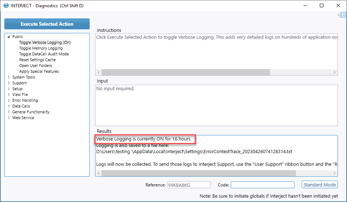Click Instructions scrollbar left arrow
The height and width of the screenshot is (202, 347).
pyautogui.click(x=99, y=72)
